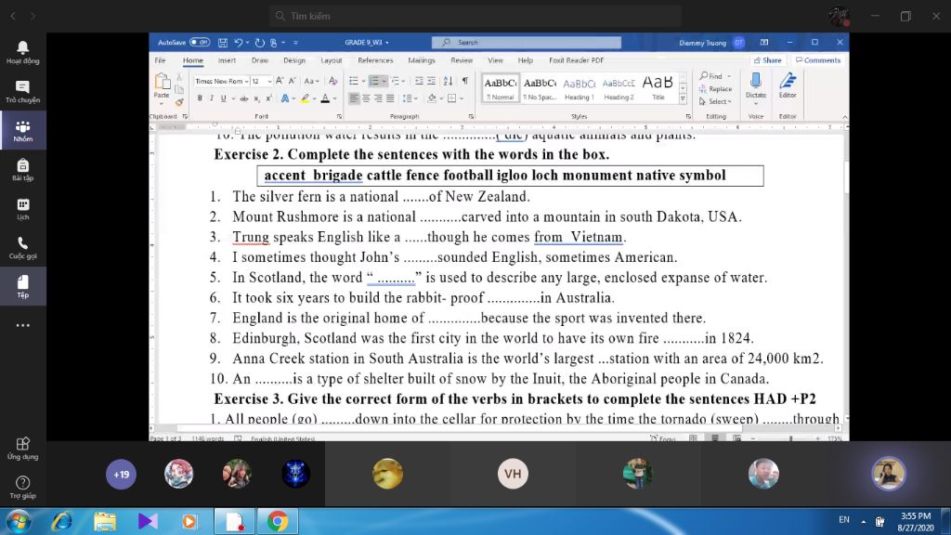Click the Format Painter brush icon

pos(179,102)
